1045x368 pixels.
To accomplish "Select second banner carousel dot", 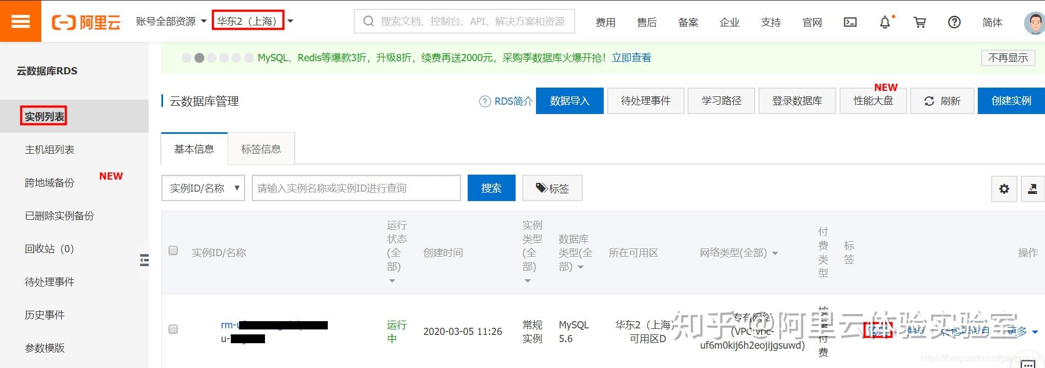I will click(199, 57).
